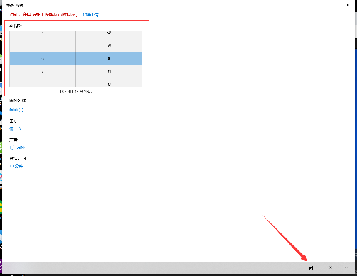Select minute 59 in the minute picker
The width and height of the screenshot is (357, 276).
[x=109, y=45]
